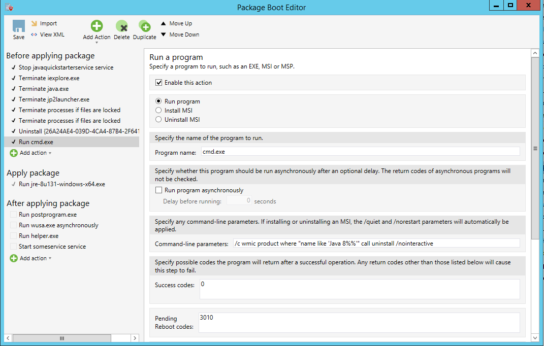Open Add action dropdown arrow in Before section

tap(50, 153)
